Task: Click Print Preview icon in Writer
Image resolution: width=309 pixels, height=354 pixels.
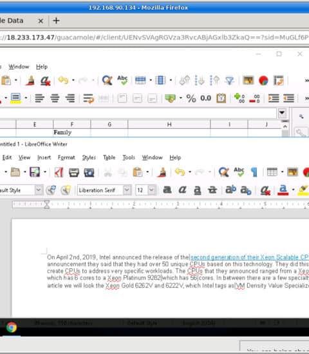Action: [89, 172]
